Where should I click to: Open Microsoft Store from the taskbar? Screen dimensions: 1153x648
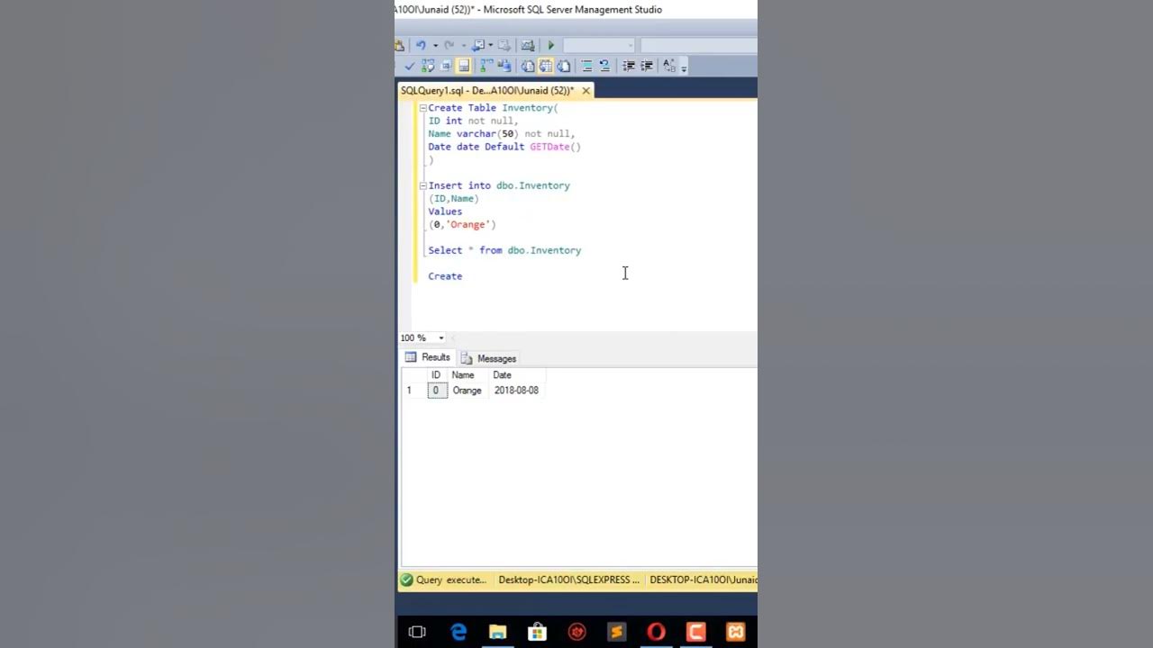pos(538,633)
